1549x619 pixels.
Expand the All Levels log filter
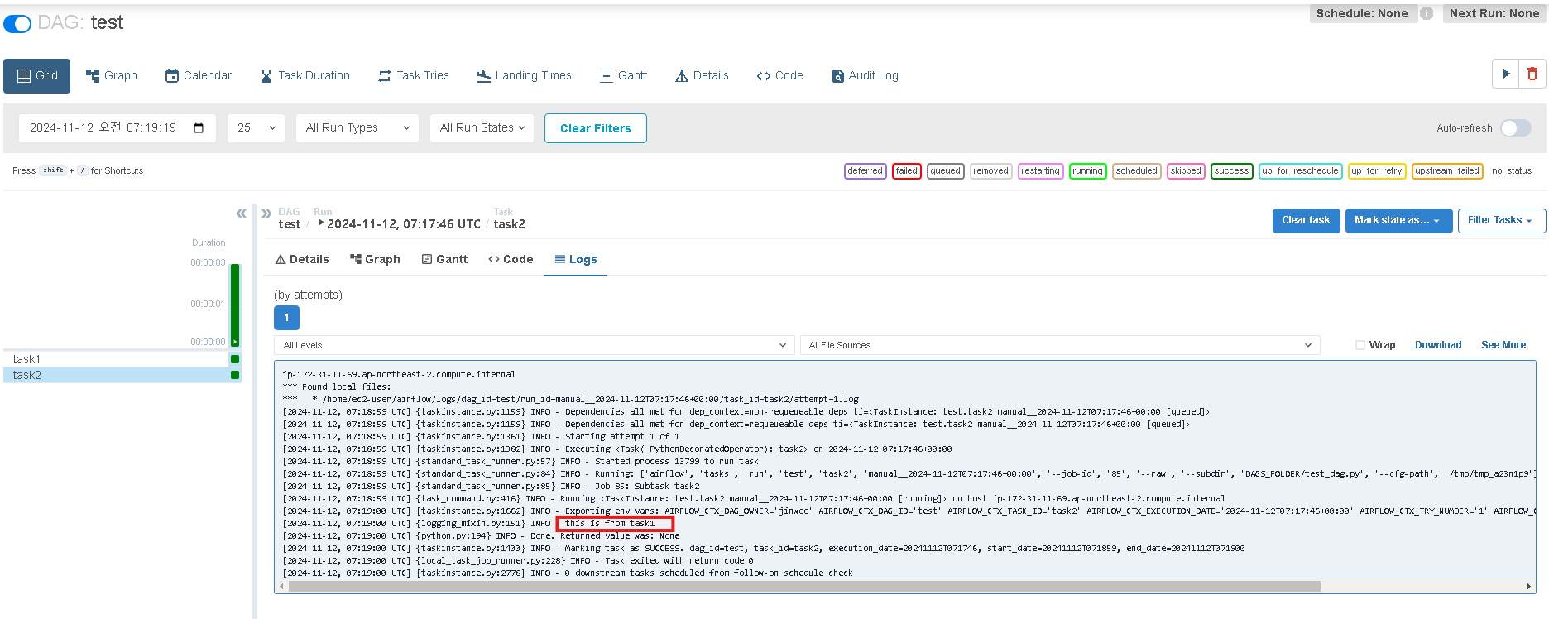coord(535,345)
